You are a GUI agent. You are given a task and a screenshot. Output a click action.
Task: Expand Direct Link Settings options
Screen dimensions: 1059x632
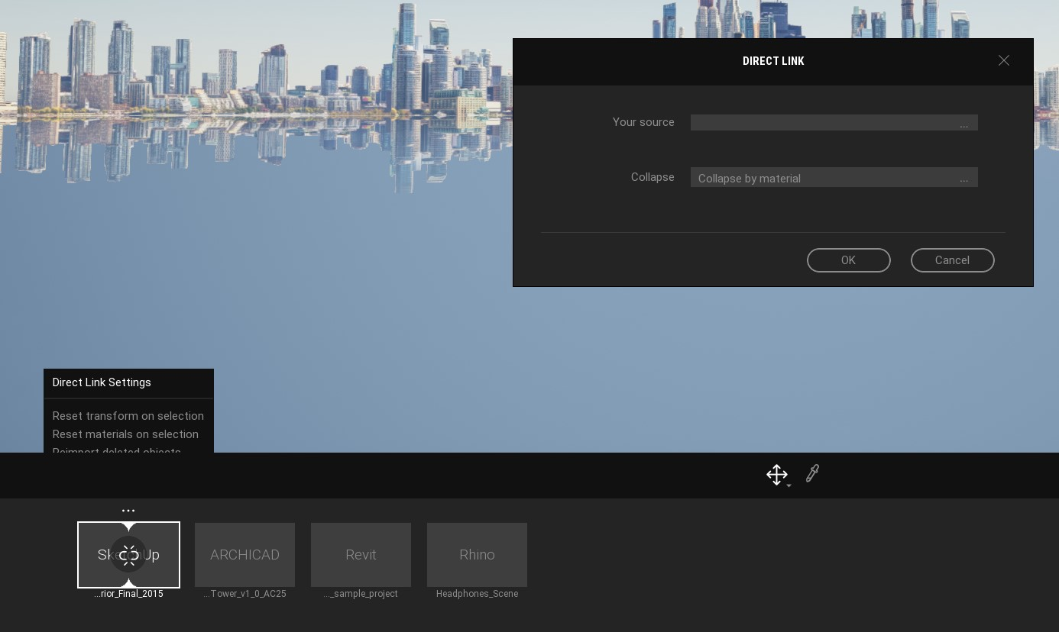point(102,382)
